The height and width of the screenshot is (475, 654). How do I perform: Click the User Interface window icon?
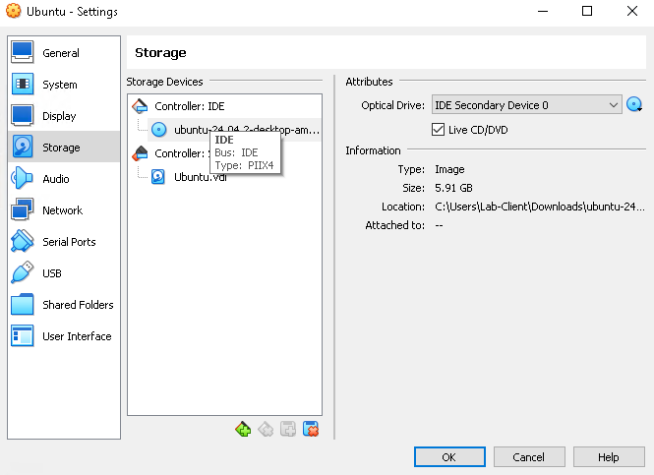(x=22, y=335)
